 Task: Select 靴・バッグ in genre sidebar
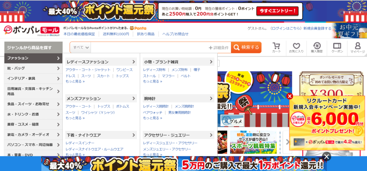33,68
